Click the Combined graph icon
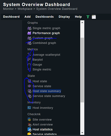Viewport: 111px width, 136px height. (x=29, y=43)
